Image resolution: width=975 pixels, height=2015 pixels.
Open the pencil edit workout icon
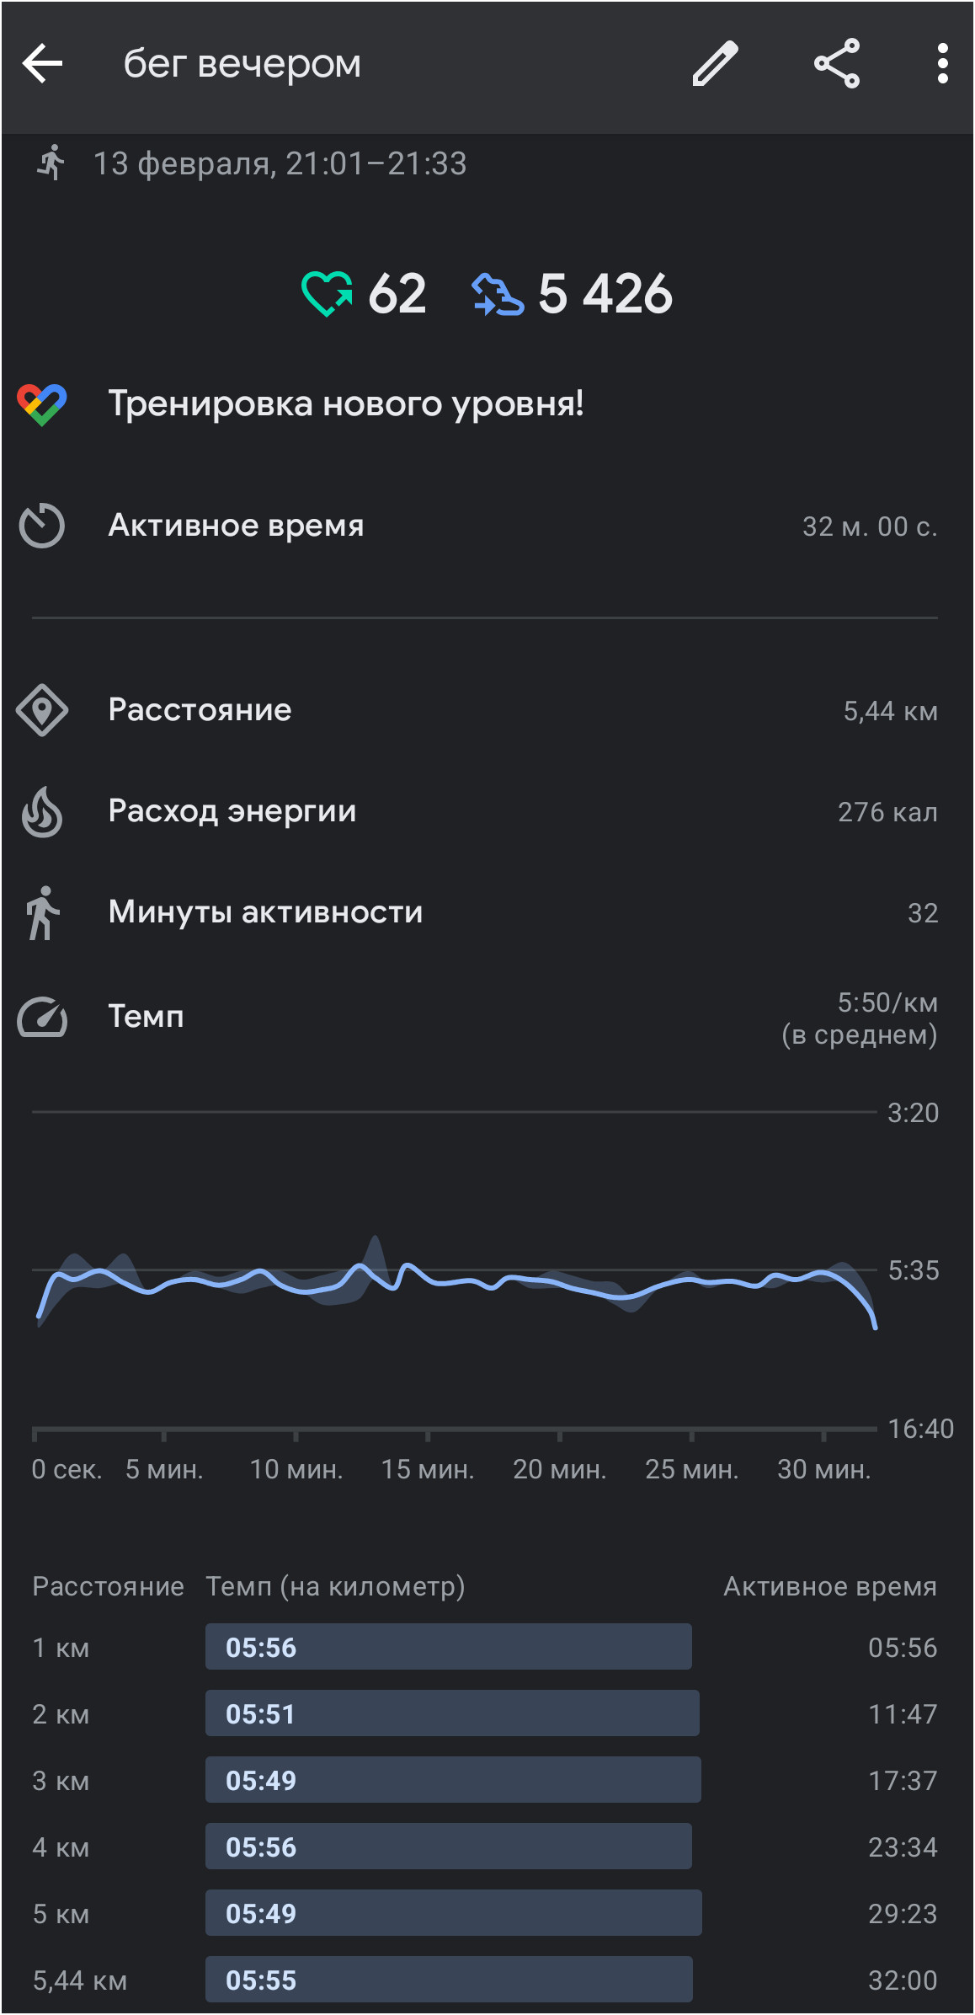(715, 63)
